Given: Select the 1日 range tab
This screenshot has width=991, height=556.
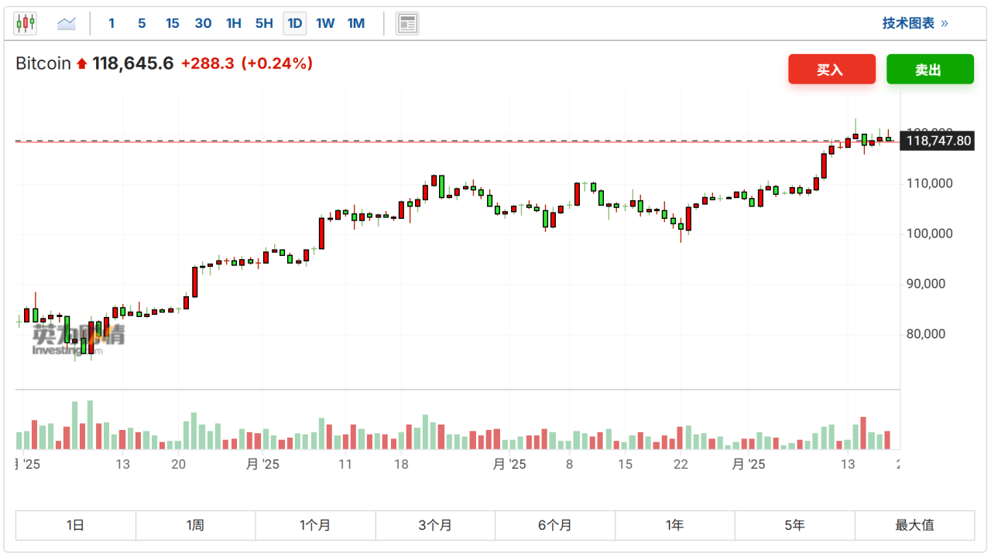Looking at the screenshot, I should click(75, 525).
